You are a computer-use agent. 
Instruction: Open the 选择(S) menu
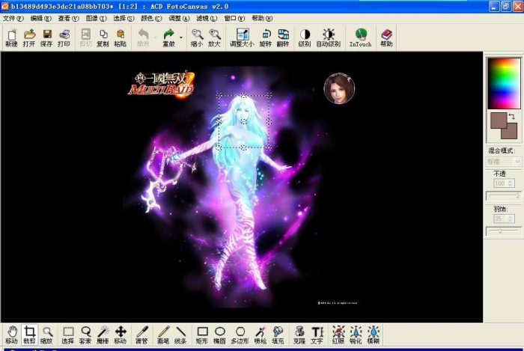tap(124, 19)
